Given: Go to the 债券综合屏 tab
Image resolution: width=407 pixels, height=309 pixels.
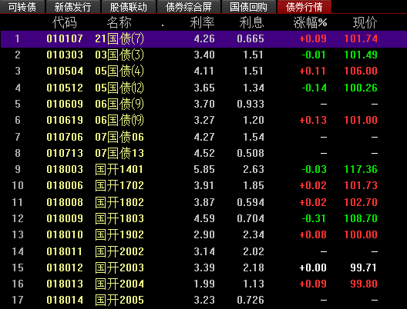Looking at the screenshot, I should (x=189, y=7).
